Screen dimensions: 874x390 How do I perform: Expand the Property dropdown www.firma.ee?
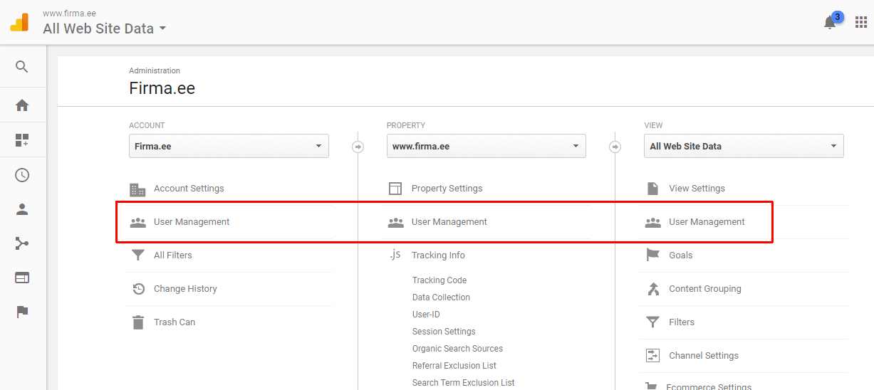tap(486, 147)
